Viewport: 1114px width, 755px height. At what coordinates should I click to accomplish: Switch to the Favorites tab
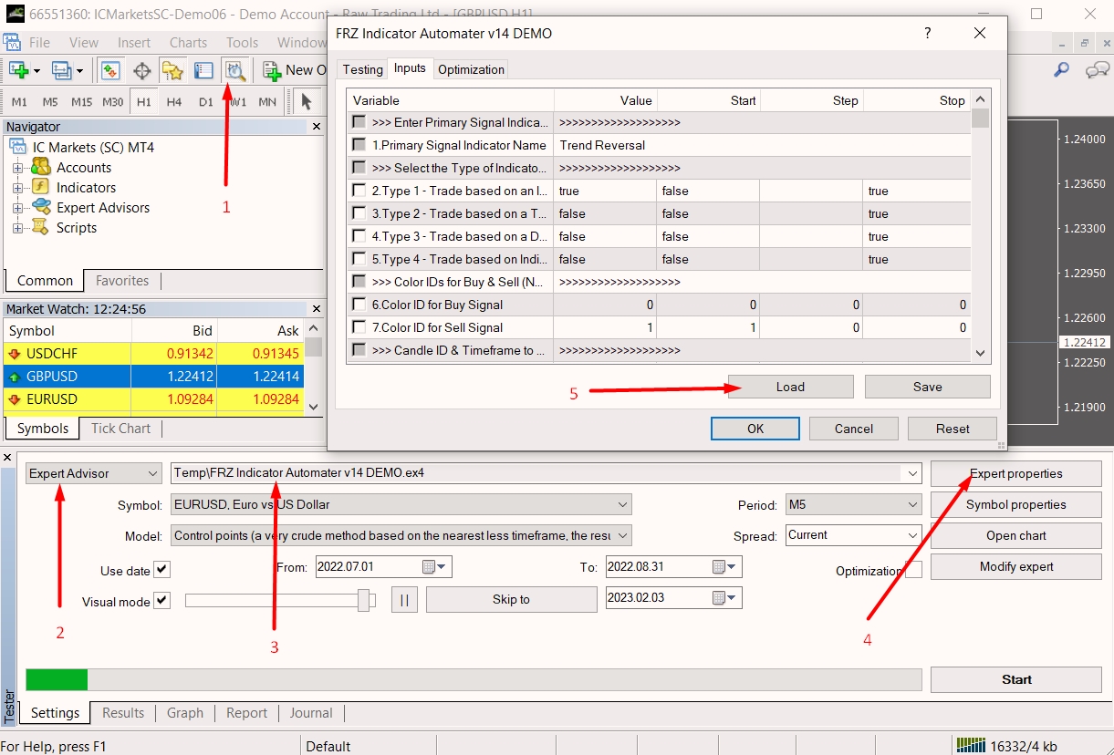click(122, 281)
